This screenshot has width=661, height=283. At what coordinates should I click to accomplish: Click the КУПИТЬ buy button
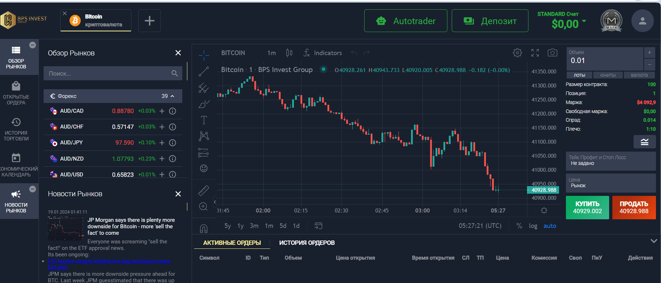click(x=588, y=207)
